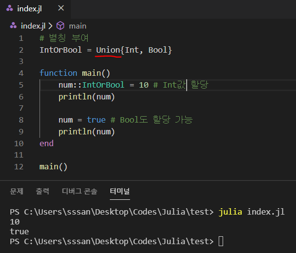The width and height of the screenshot is (296, 253).
Task: Click the end keyword on line 10
Action: [46, 144]
